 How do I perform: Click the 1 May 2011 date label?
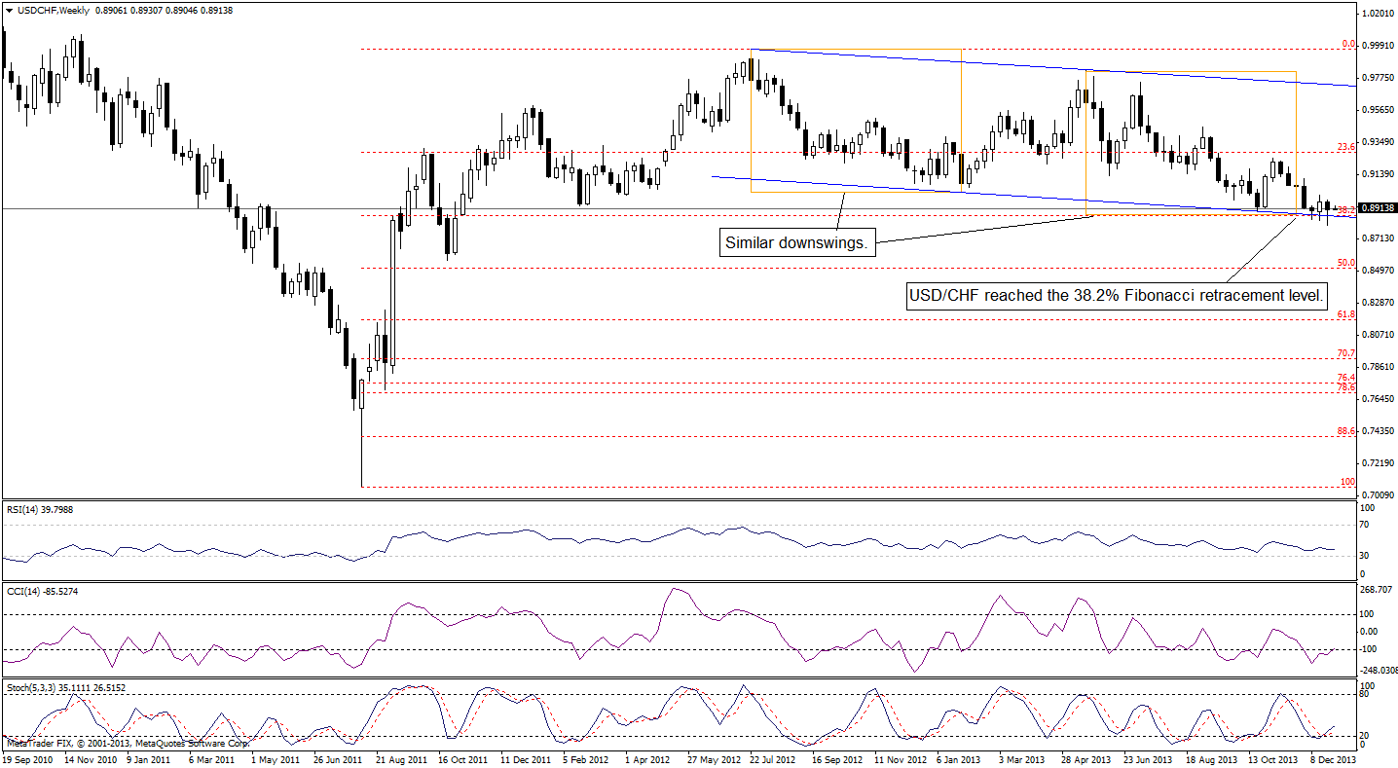(277, 758)
